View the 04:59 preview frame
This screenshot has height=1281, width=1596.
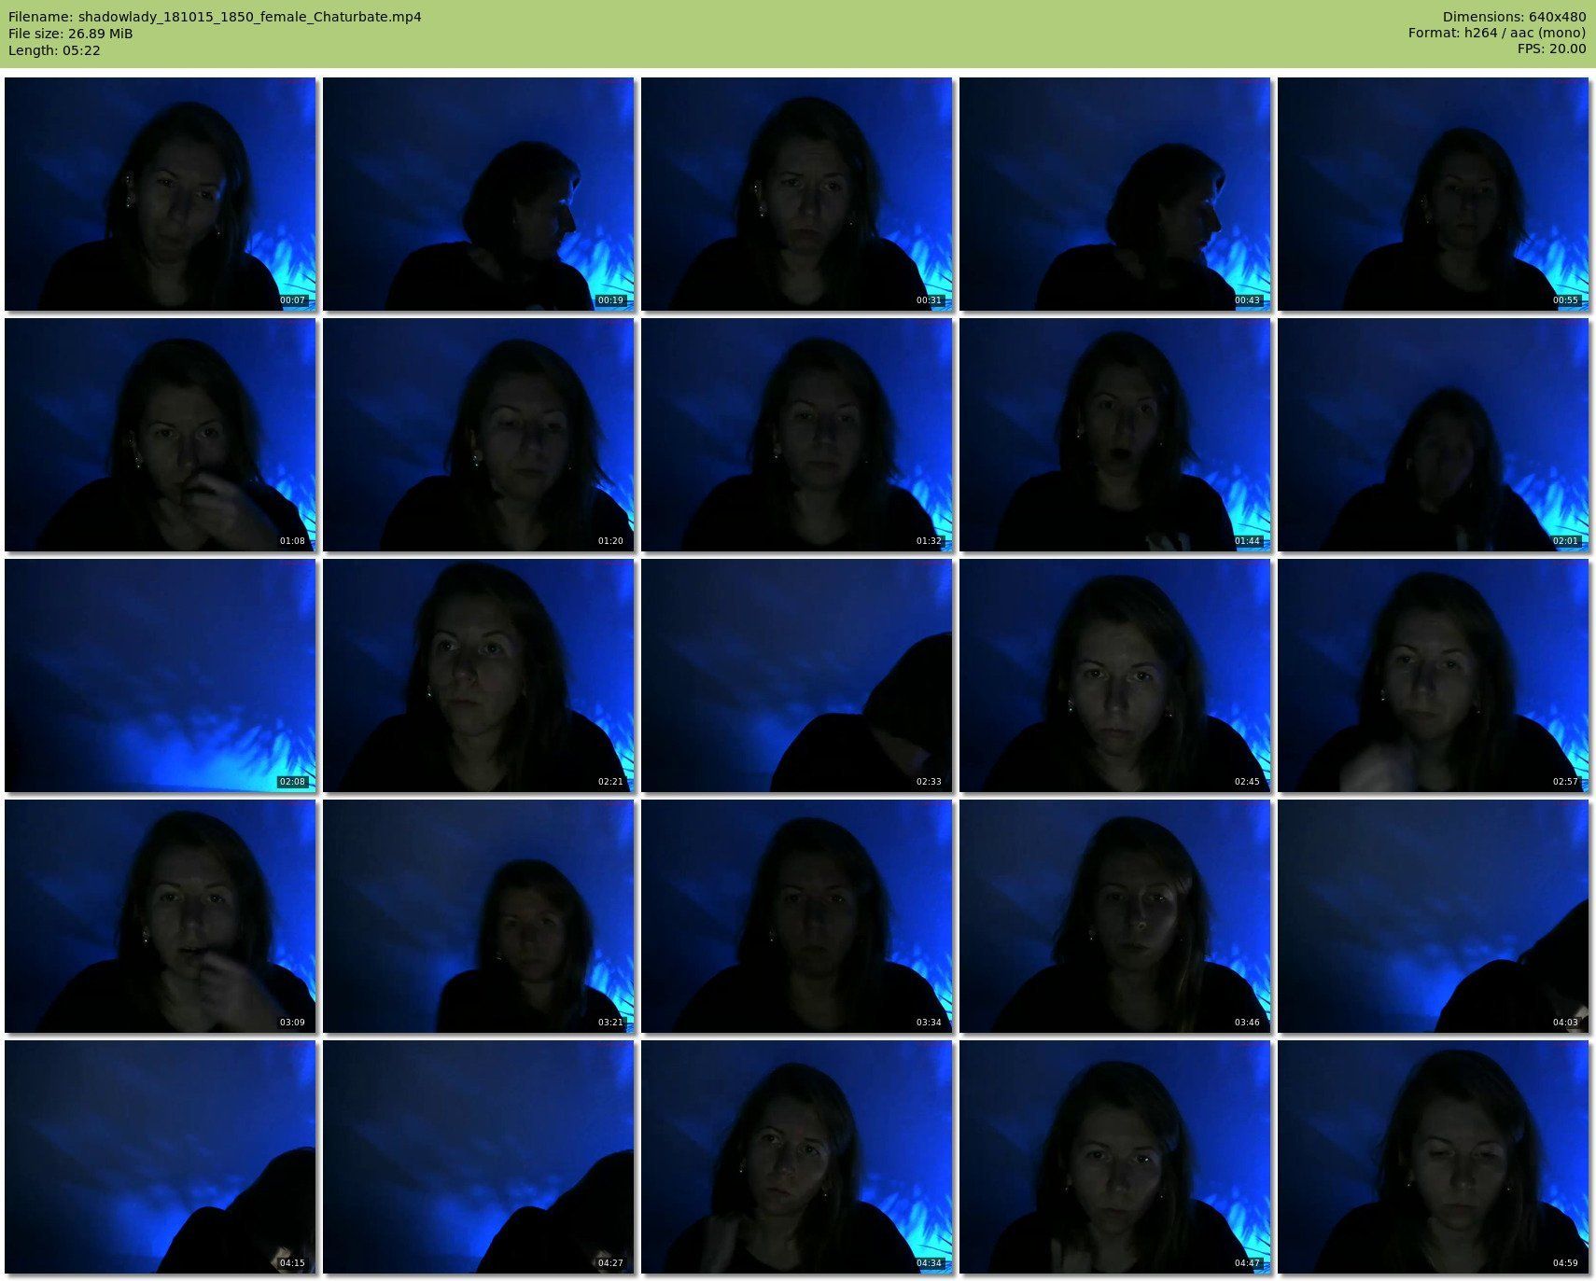1433,1157
